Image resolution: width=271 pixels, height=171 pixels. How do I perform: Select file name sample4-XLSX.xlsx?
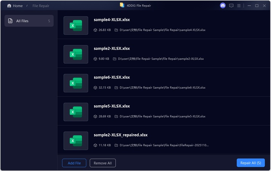(x=112, y=20)
